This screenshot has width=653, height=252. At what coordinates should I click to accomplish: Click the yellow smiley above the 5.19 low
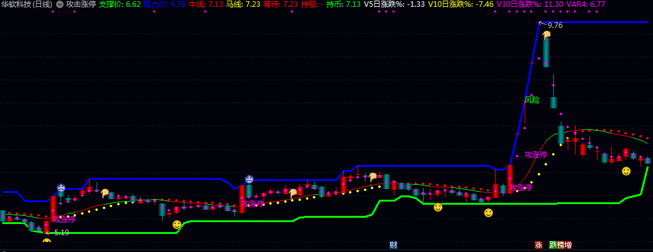(47, 241)
